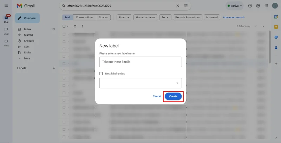Click the Gmail logo
The width and height of the screenshot is (281, 143).
26,6
